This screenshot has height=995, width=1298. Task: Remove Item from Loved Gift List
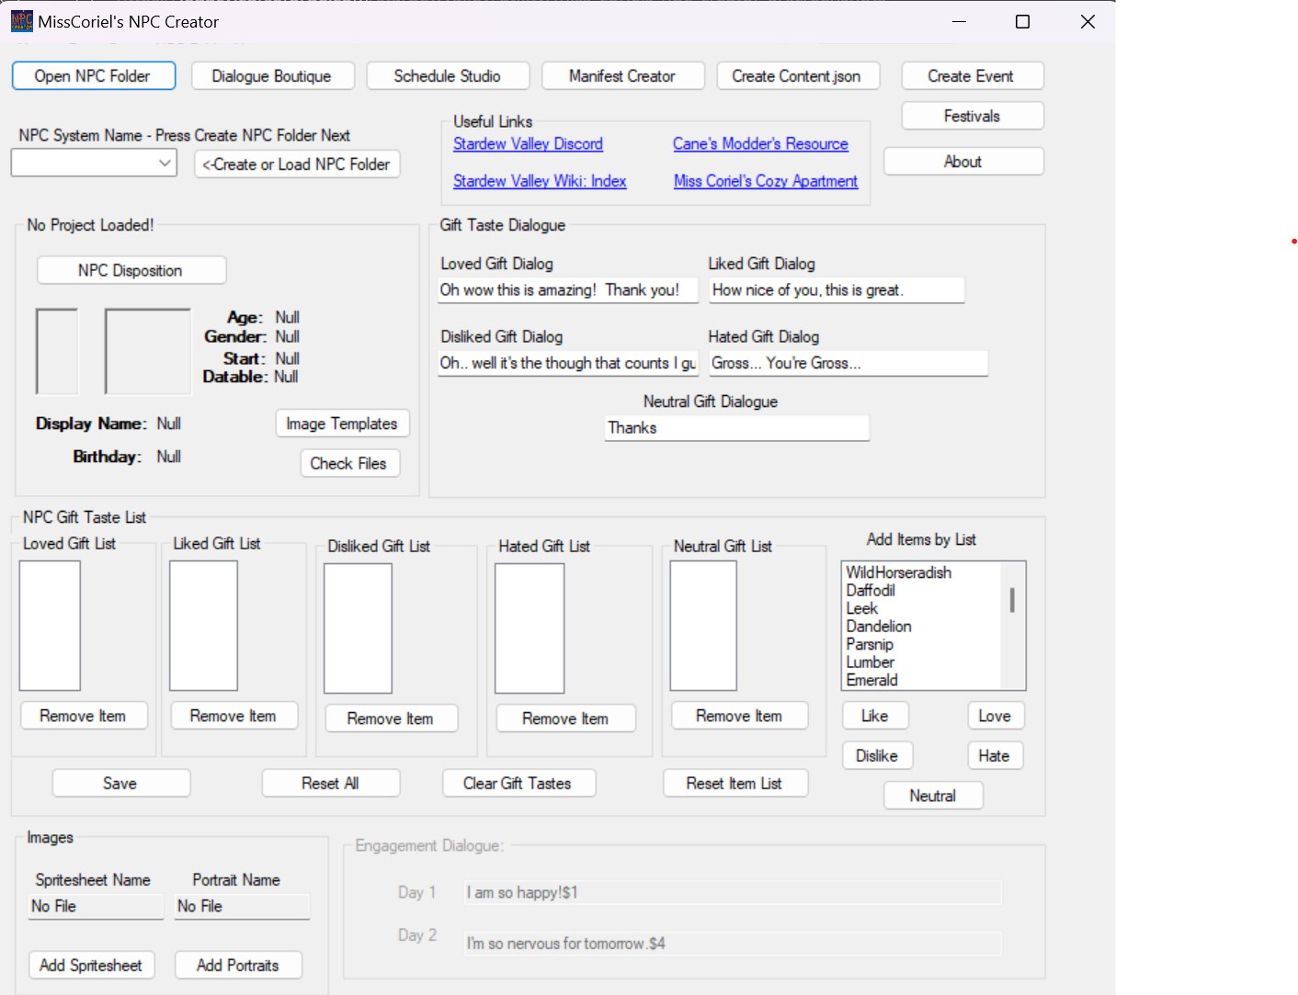[x=84, y=716]
